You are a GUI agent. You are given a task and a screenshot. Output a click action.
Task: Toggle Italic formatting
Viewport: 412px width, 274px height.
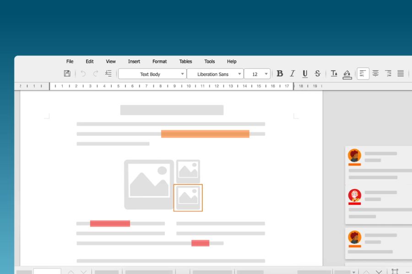click(292, 74)
